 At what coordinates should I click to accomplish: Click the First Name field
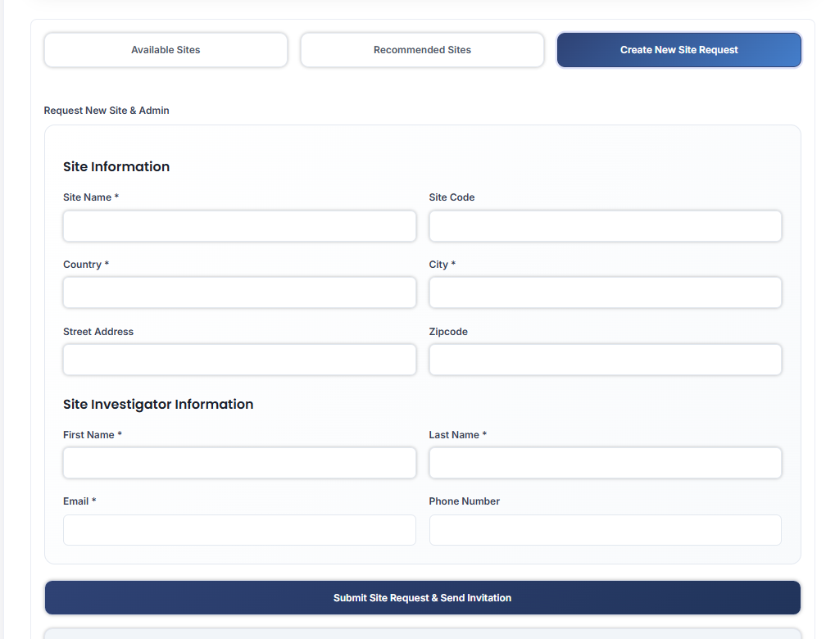click(x=239, y=463)
